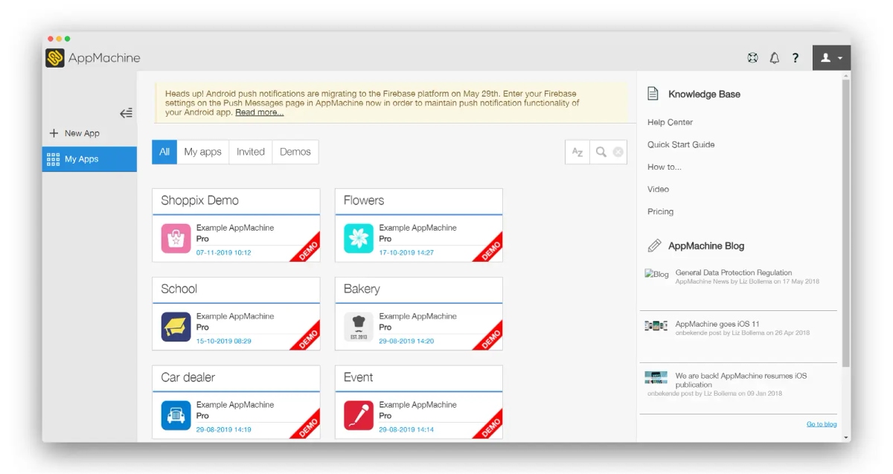This screenshot has height=474, width=893.
Task: Switch to the Demos tab
Action: [295, 152]
